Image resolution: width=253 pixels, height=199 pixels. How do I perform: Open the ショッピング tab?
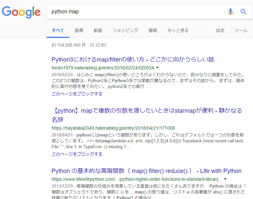125,30
